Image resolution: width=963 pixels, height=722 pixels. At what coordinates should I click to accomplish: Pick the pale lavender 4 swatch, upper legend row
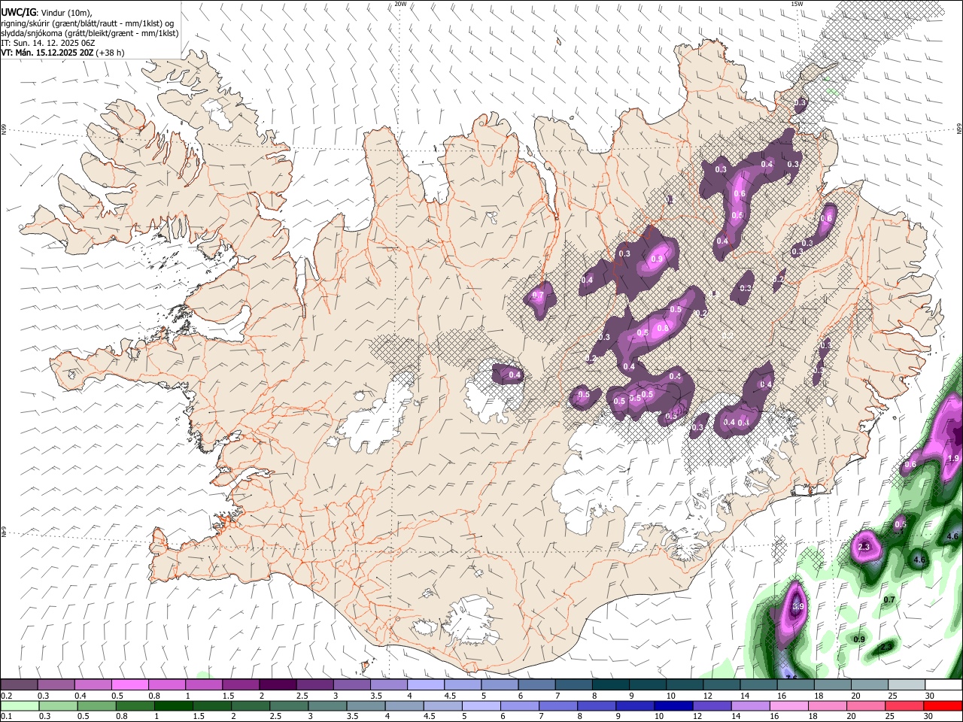tap(425, 684)
